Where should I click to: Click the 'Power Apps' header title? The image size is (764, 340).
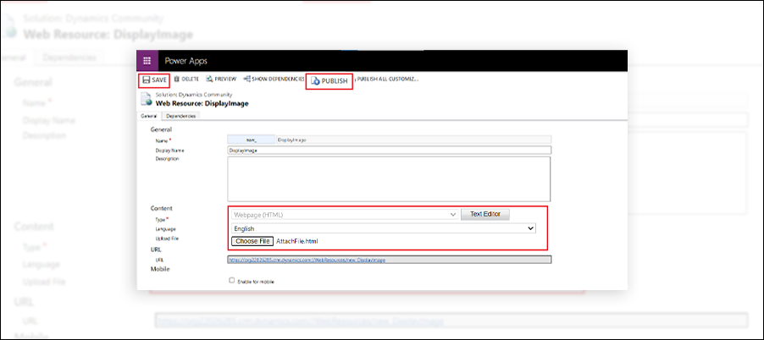coord(185,61)
